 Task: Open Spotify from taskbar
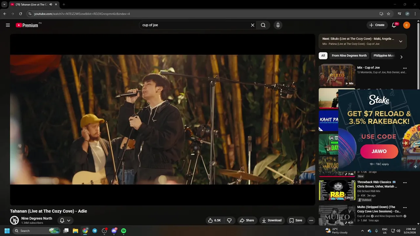(x=124, y=231)
